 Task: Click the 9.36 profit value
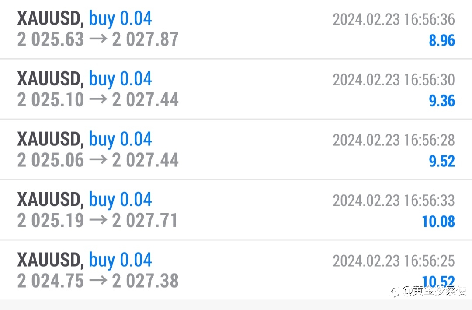coord(442,101)
